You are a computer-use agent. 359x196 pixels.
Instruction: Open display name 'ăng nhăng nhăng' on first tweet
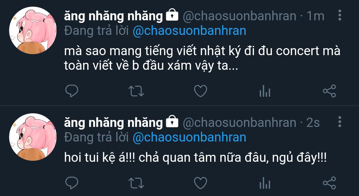(x=113, y=16)
